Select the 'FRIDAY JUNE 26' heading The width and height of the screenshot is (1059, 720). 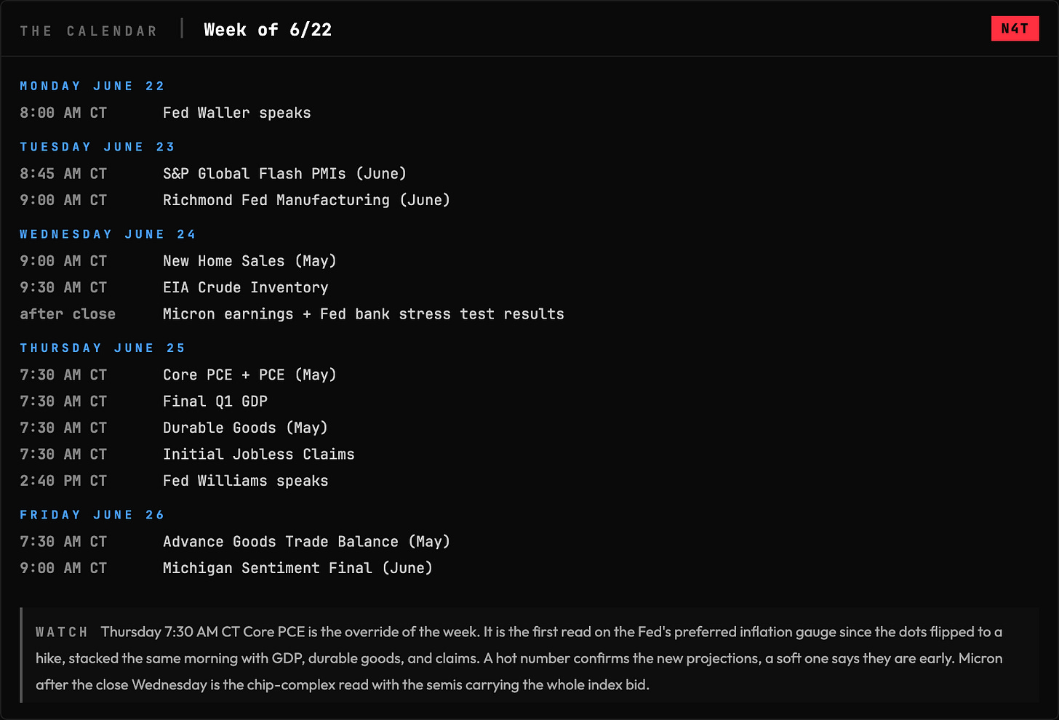click(92, 515)
